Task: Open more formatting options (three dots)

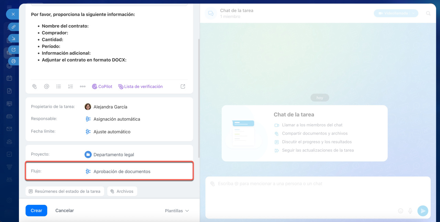Action: tap(82, 87)
